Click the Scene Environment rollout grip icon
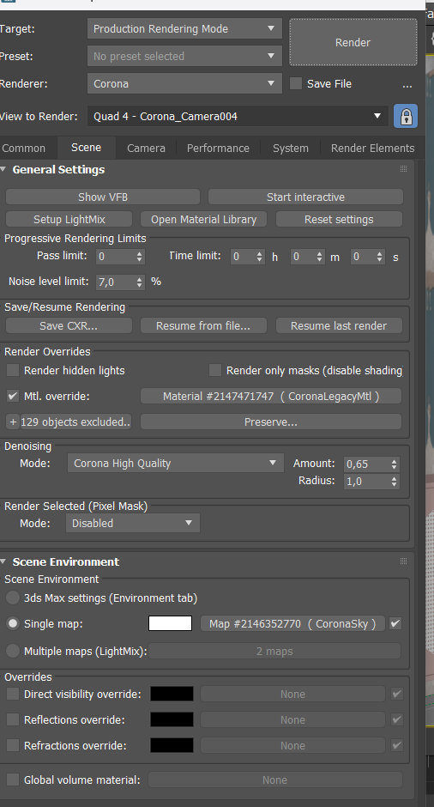 (404, 561)
